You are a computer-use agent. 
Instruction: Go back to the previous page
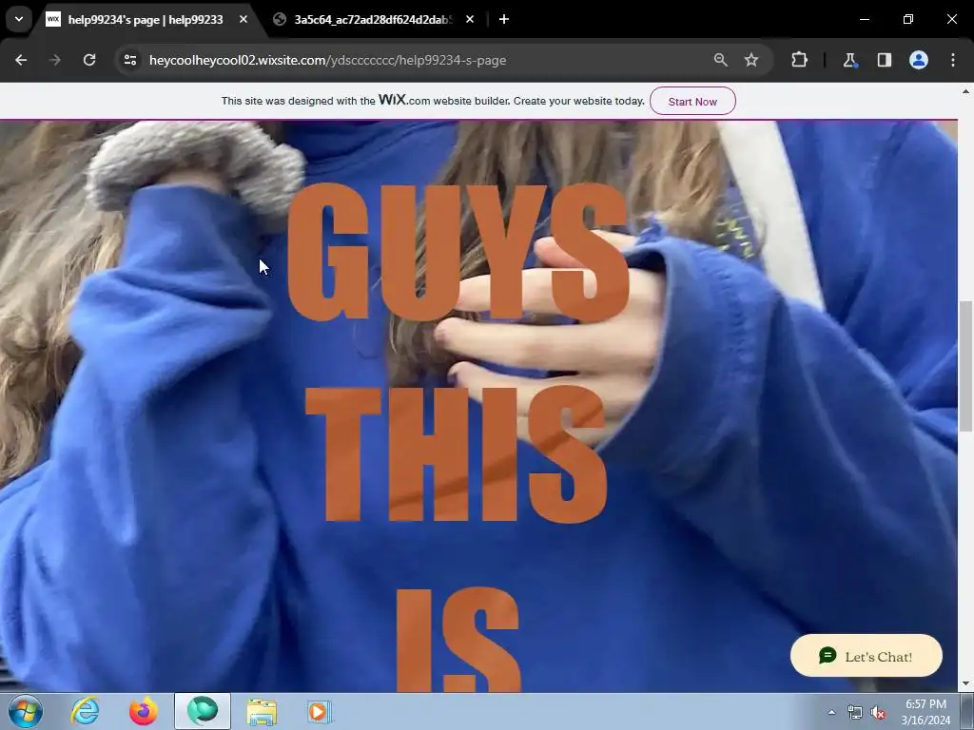21,60
